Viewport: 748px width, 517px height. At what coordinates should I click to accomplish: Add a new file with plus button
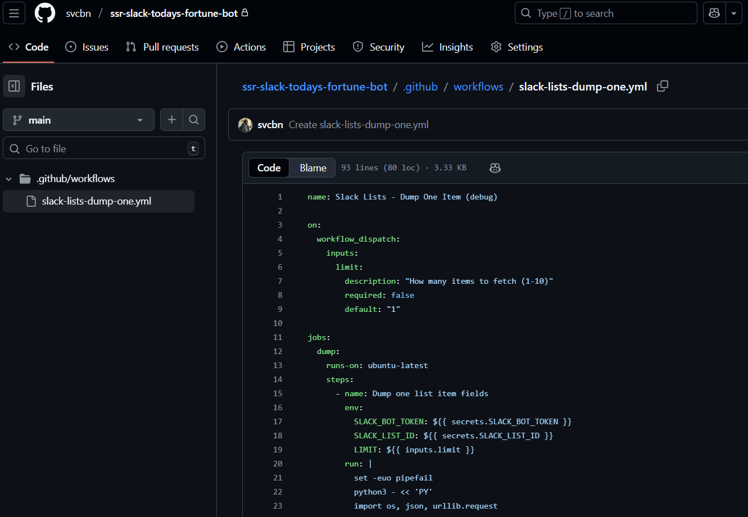click(171, 120)
